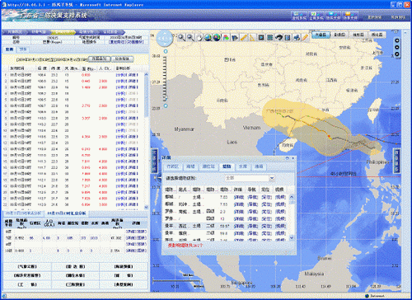Image resolution: width=412 pixels, height=300 pixels.
Task: Switch the map to the second map-type view button
Action: point(339,35)
